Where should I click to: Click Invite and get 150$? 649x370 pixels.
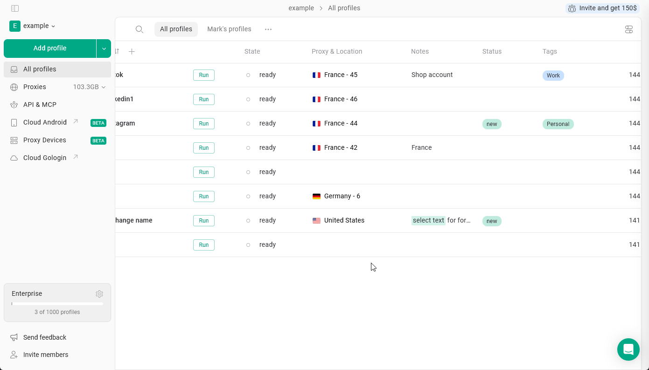(602, 8)
